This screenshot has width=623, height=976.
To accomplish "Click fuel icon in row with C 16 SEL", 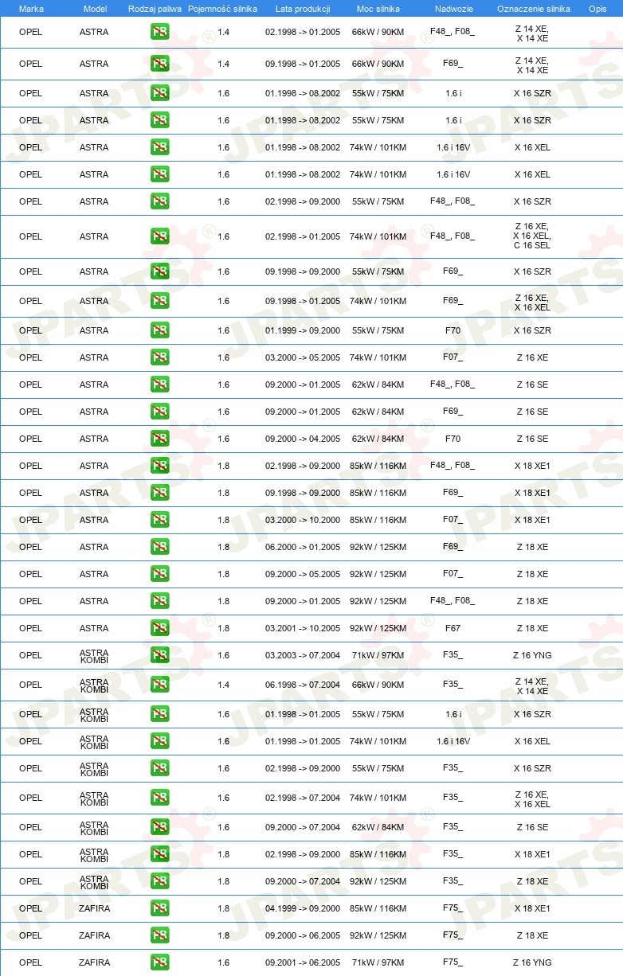I will pos(159,236).
